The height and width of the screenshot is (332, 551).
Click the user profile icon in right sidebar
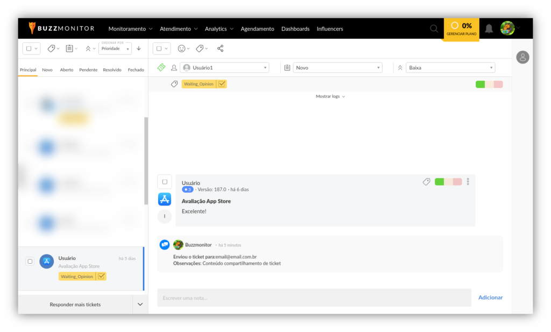click(522, 57)
